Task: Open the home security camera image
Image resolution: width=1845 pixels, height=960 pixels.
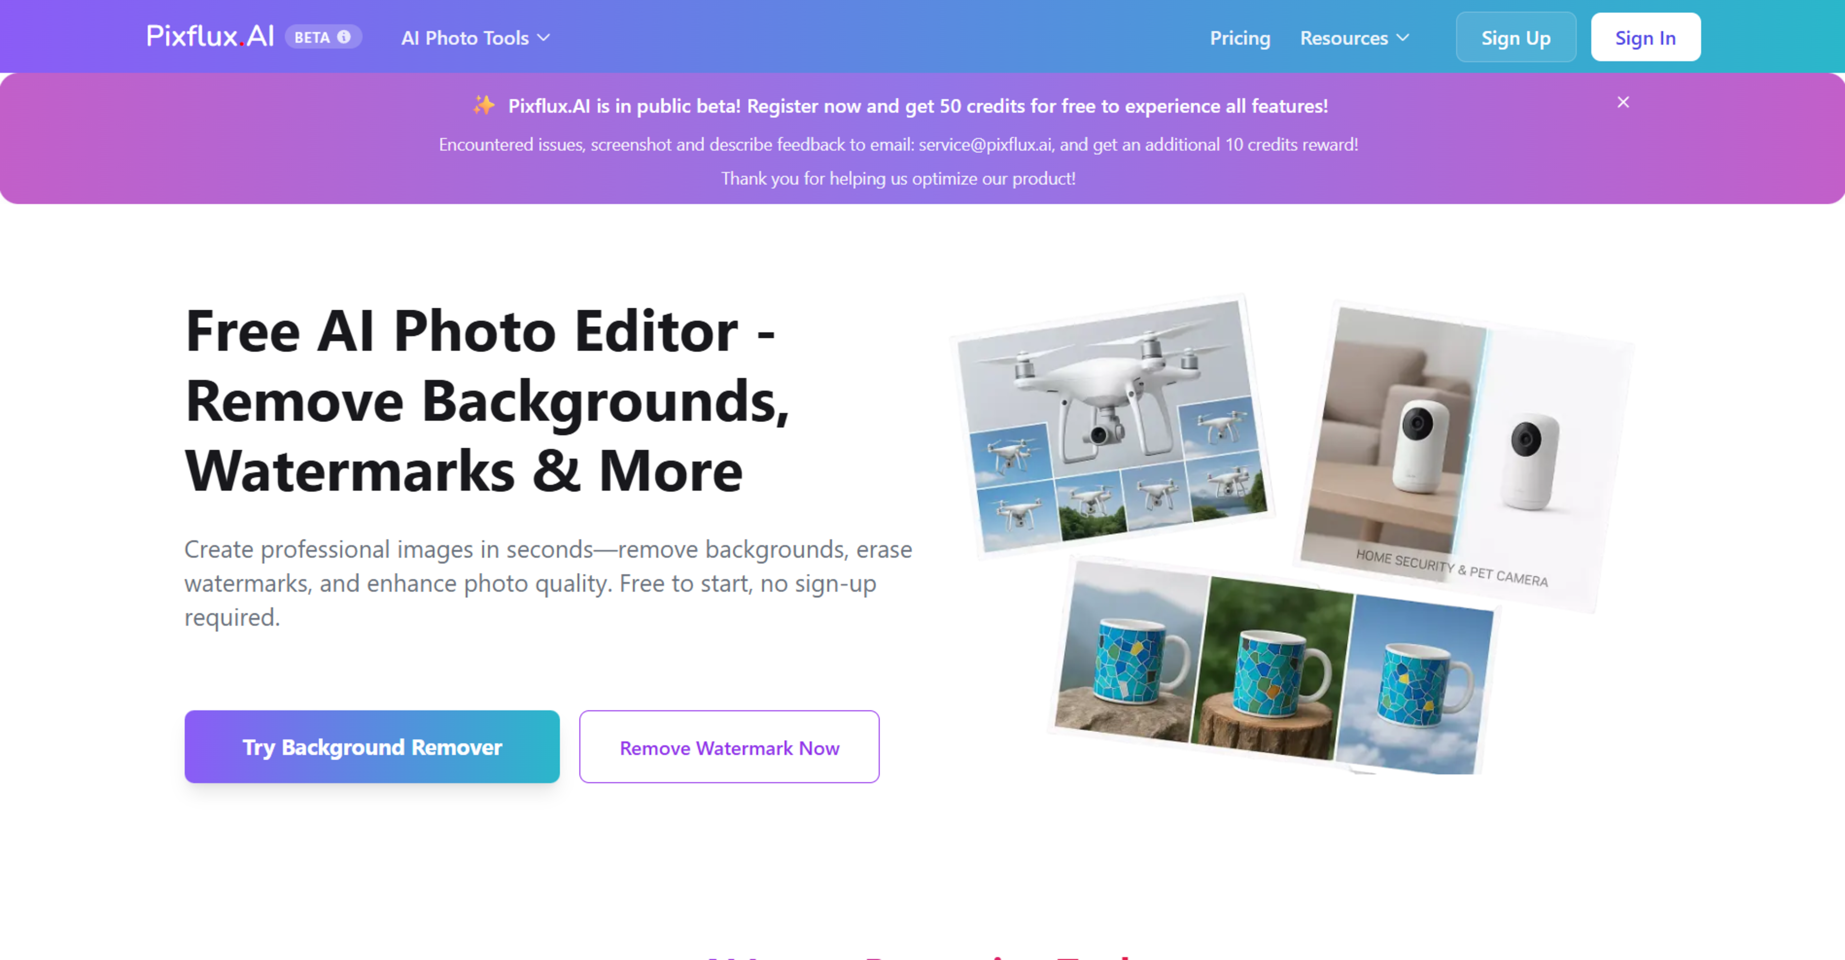Action: (1464, 455)
